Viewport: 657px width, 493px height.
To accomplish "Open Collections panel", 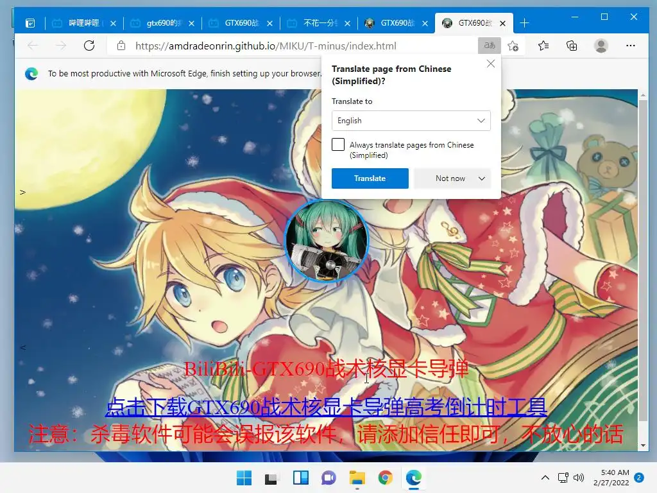I will coord(572,46).
